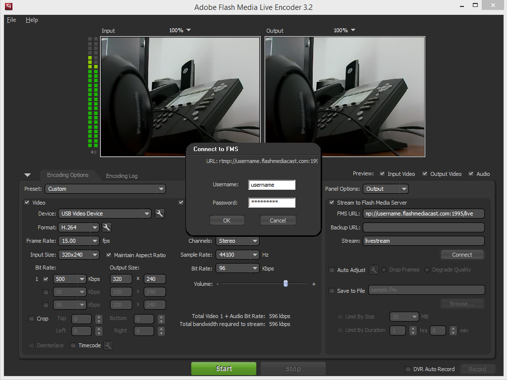Click the green Start button
The width and height of the screenshot is (507, 380).
point(224,369)
